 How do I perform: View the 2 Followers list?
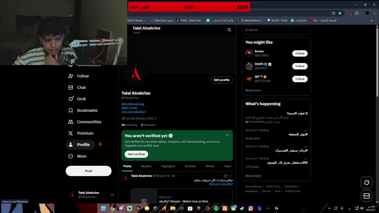148,125
